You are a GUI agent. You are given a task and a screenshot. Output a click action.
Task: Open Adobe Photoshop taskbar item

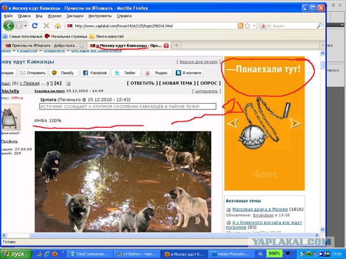[231, 254]
